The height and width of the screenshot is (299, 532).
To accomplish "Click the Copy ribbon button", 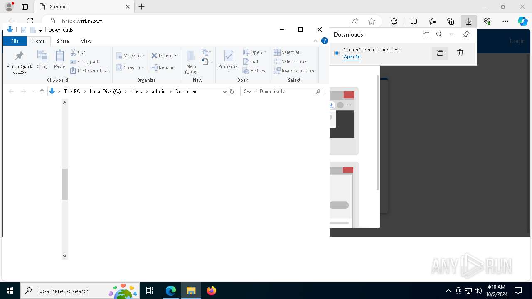I will click(42, 59).
